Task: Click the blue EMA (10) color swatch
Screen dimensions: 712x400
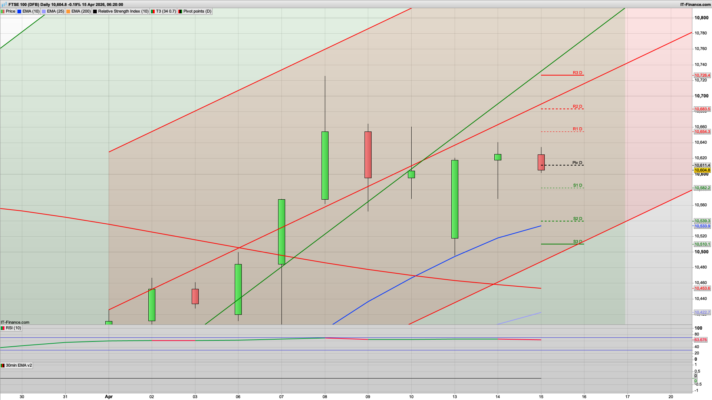Action: coord(19,11)
